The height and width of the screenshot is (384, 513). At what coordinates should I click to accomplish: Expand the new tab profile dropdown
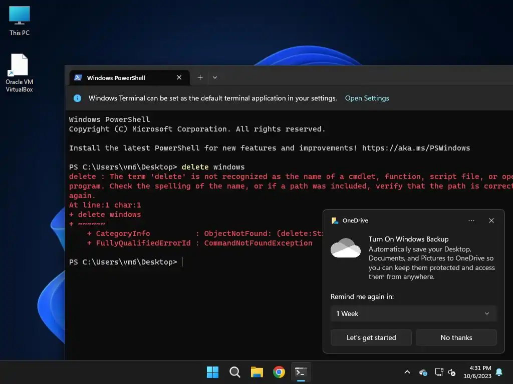[215, 77]
